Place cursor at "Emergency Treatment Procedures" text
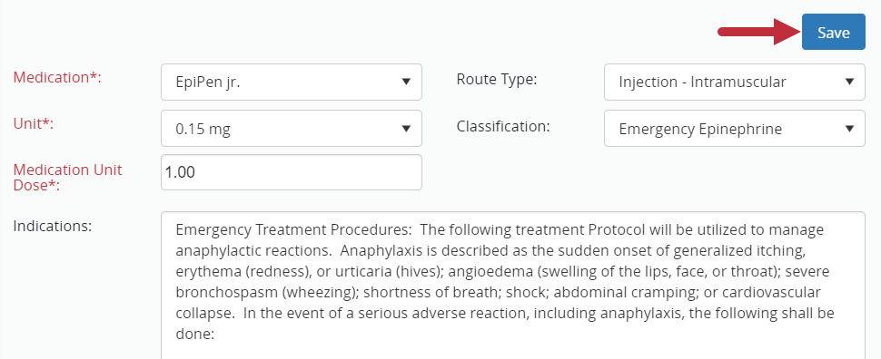 pos(294,230)
